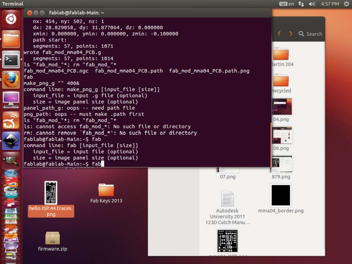This screenshot has width=352, height=264.
Task: Close the terminal window
Action: click(x=30, y=13)
